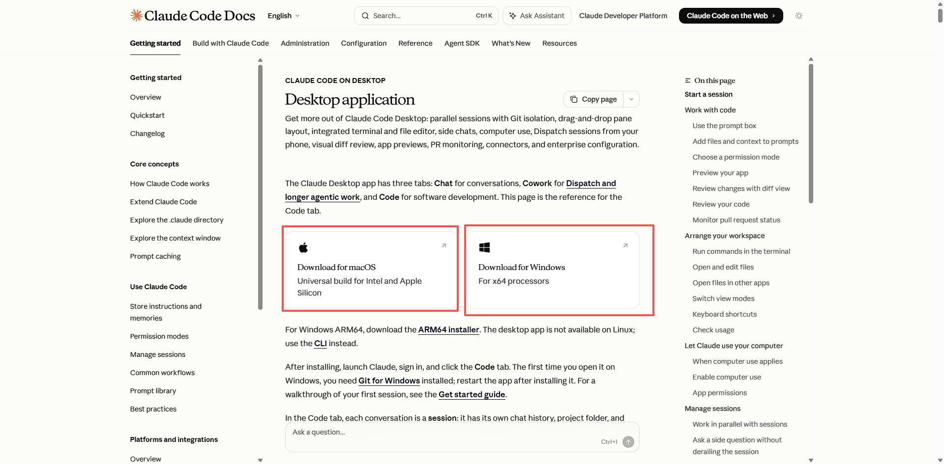Click the search magnifier icon
This screenshot has height=464, width=944.
click(365, 16)
